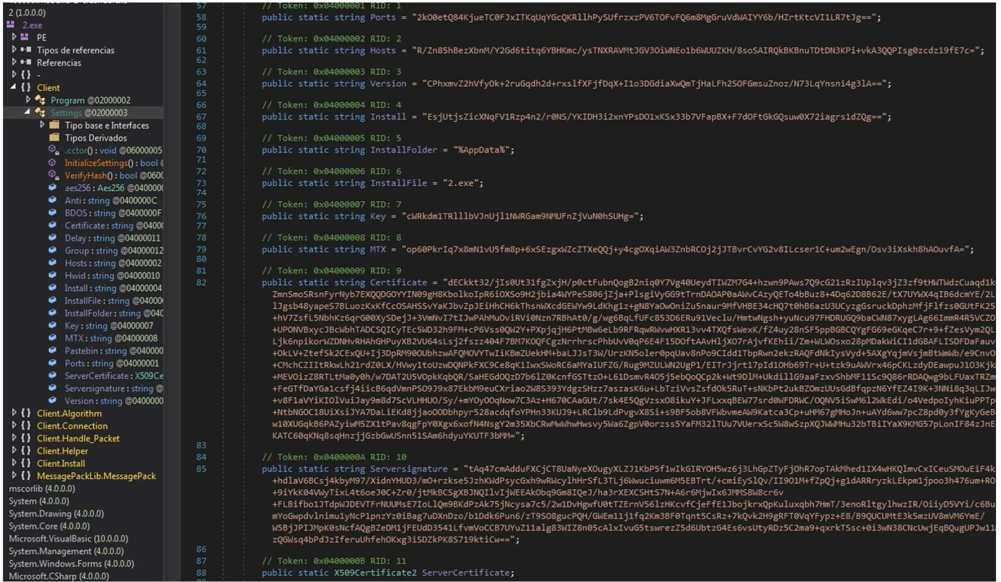Open Client.Install namespace
The width and height of the screenshot is (1001, 582).
61,463
